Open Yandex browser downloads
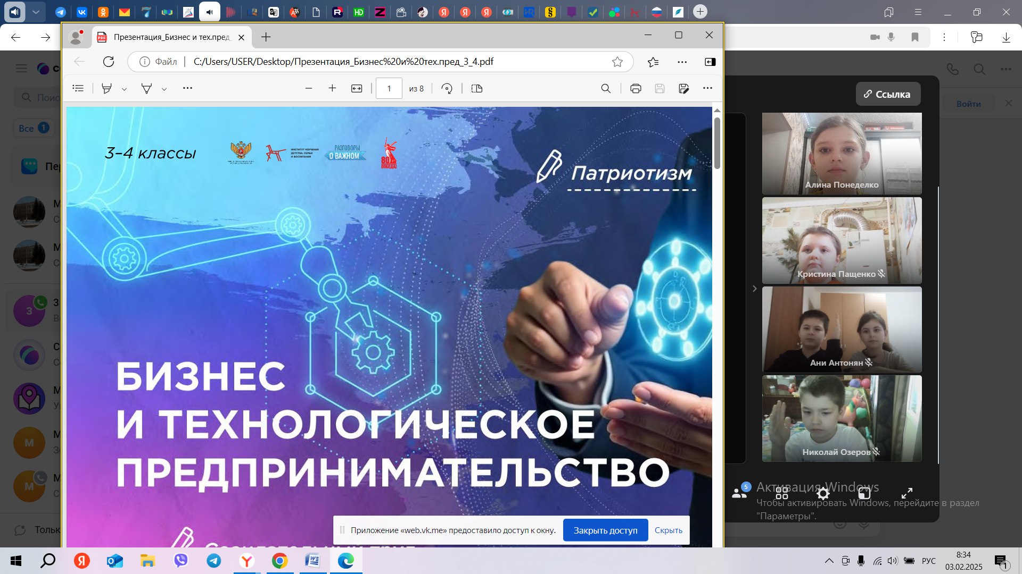1022x574 pixels. coord(1006,37)
